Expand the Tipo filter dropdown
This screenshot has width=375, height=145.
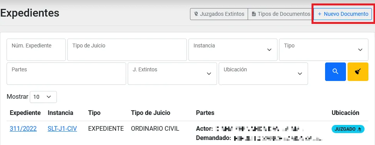(324, 50)
